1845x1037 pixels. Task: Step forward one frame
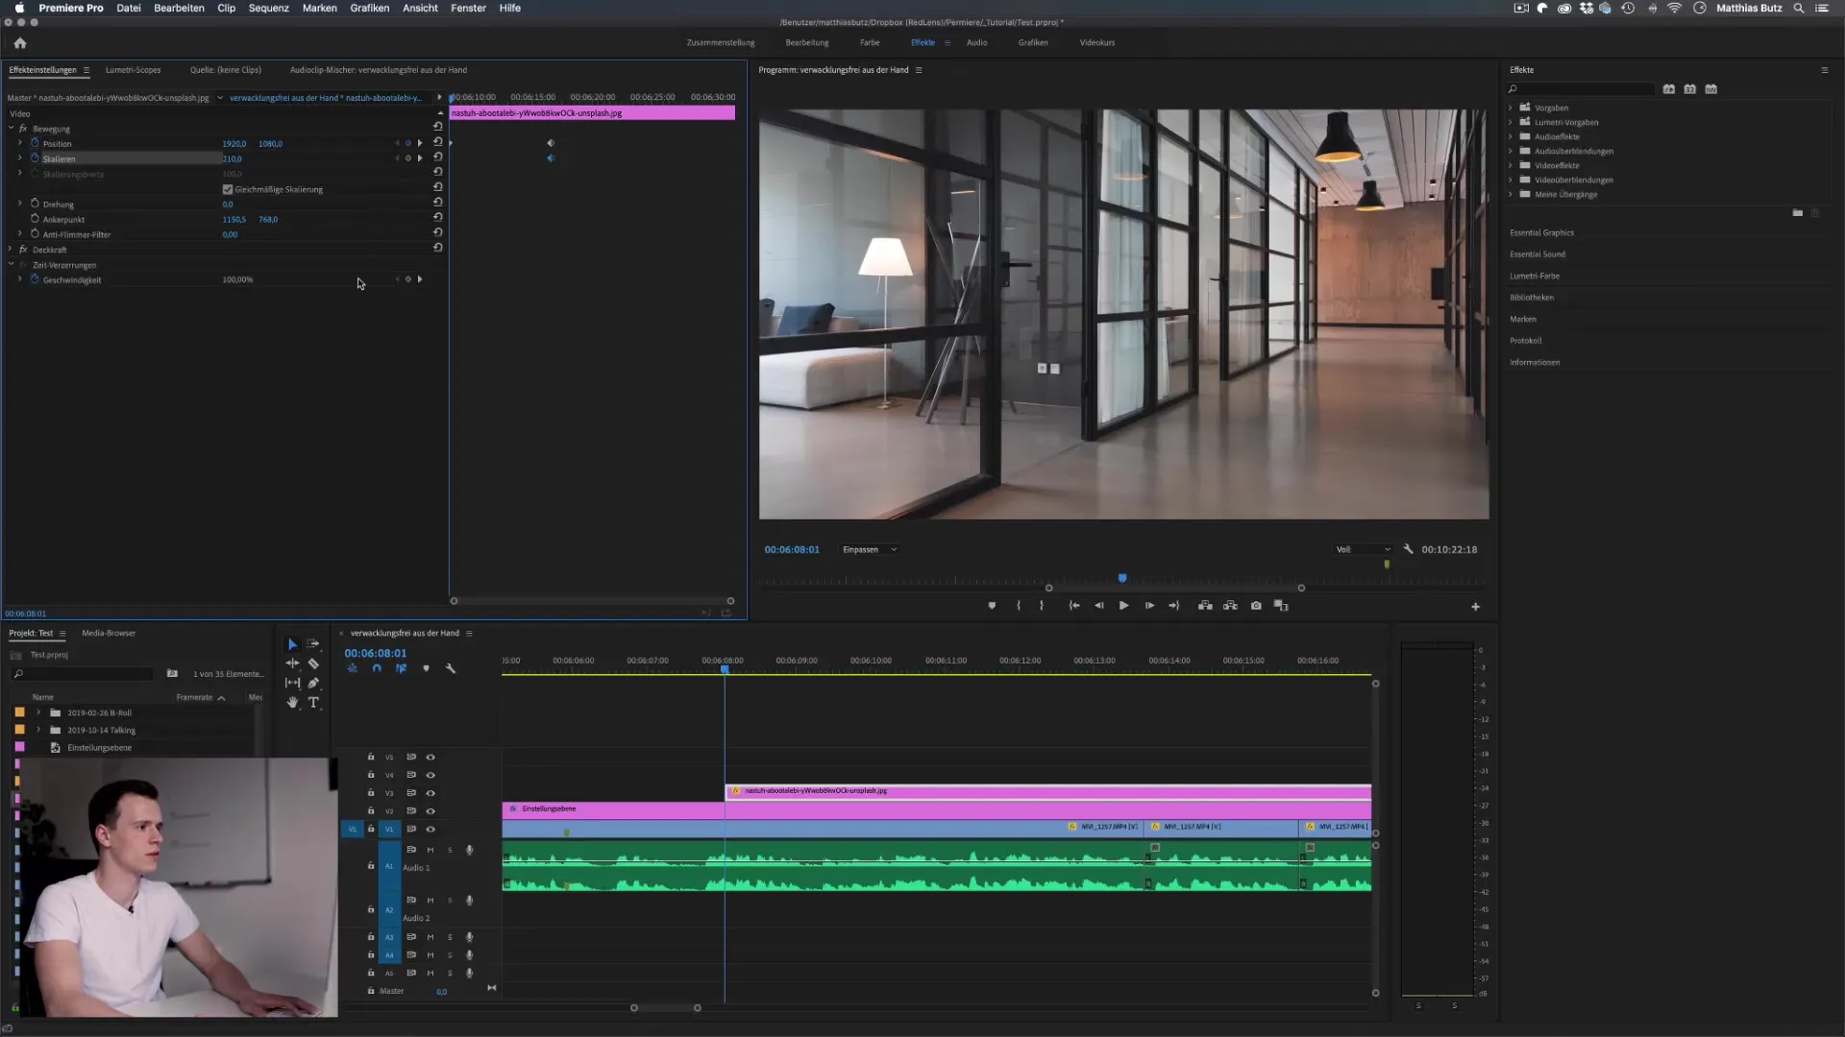coord(1149,606)
